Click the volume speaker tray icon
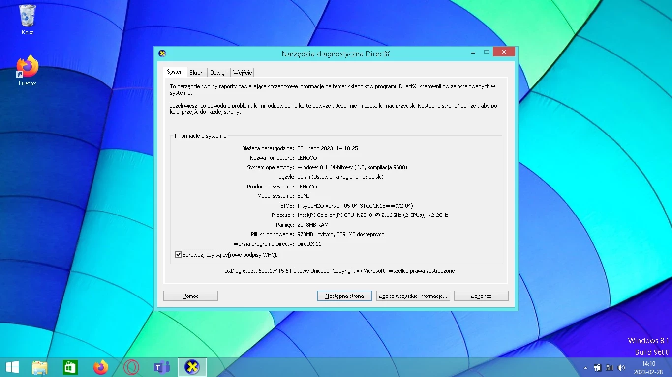 [x=621, y=367]
